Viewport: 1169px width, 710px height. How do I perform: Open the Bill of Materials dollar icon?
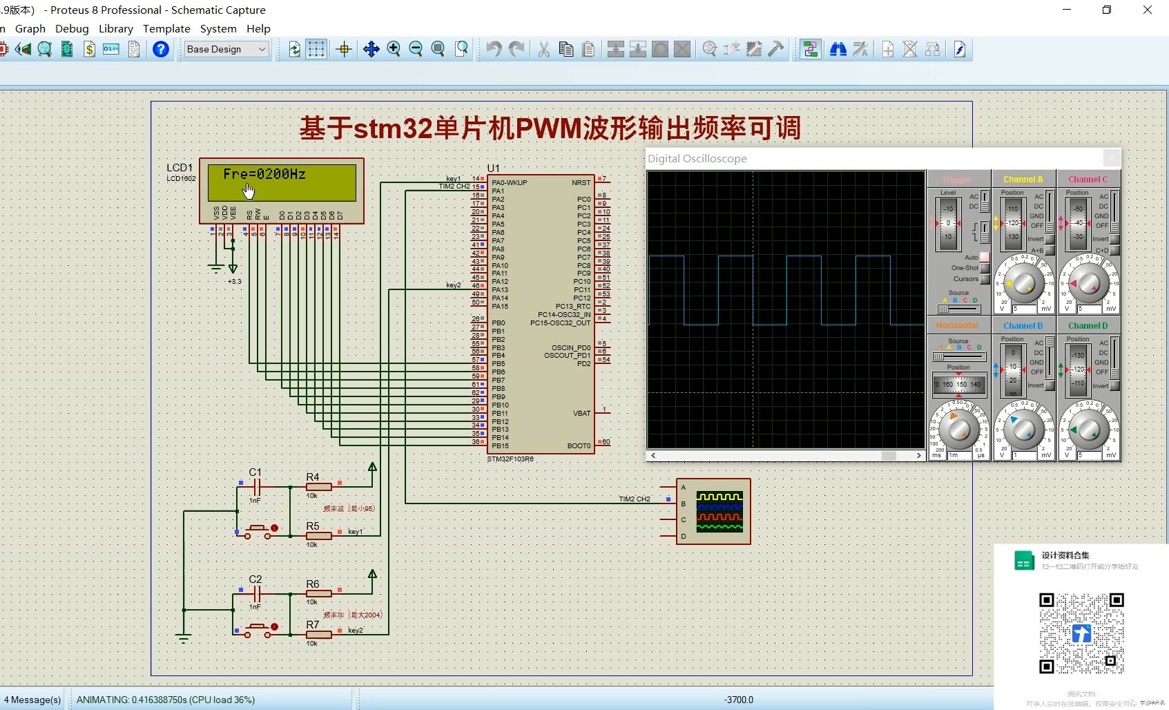pos(89,49)
